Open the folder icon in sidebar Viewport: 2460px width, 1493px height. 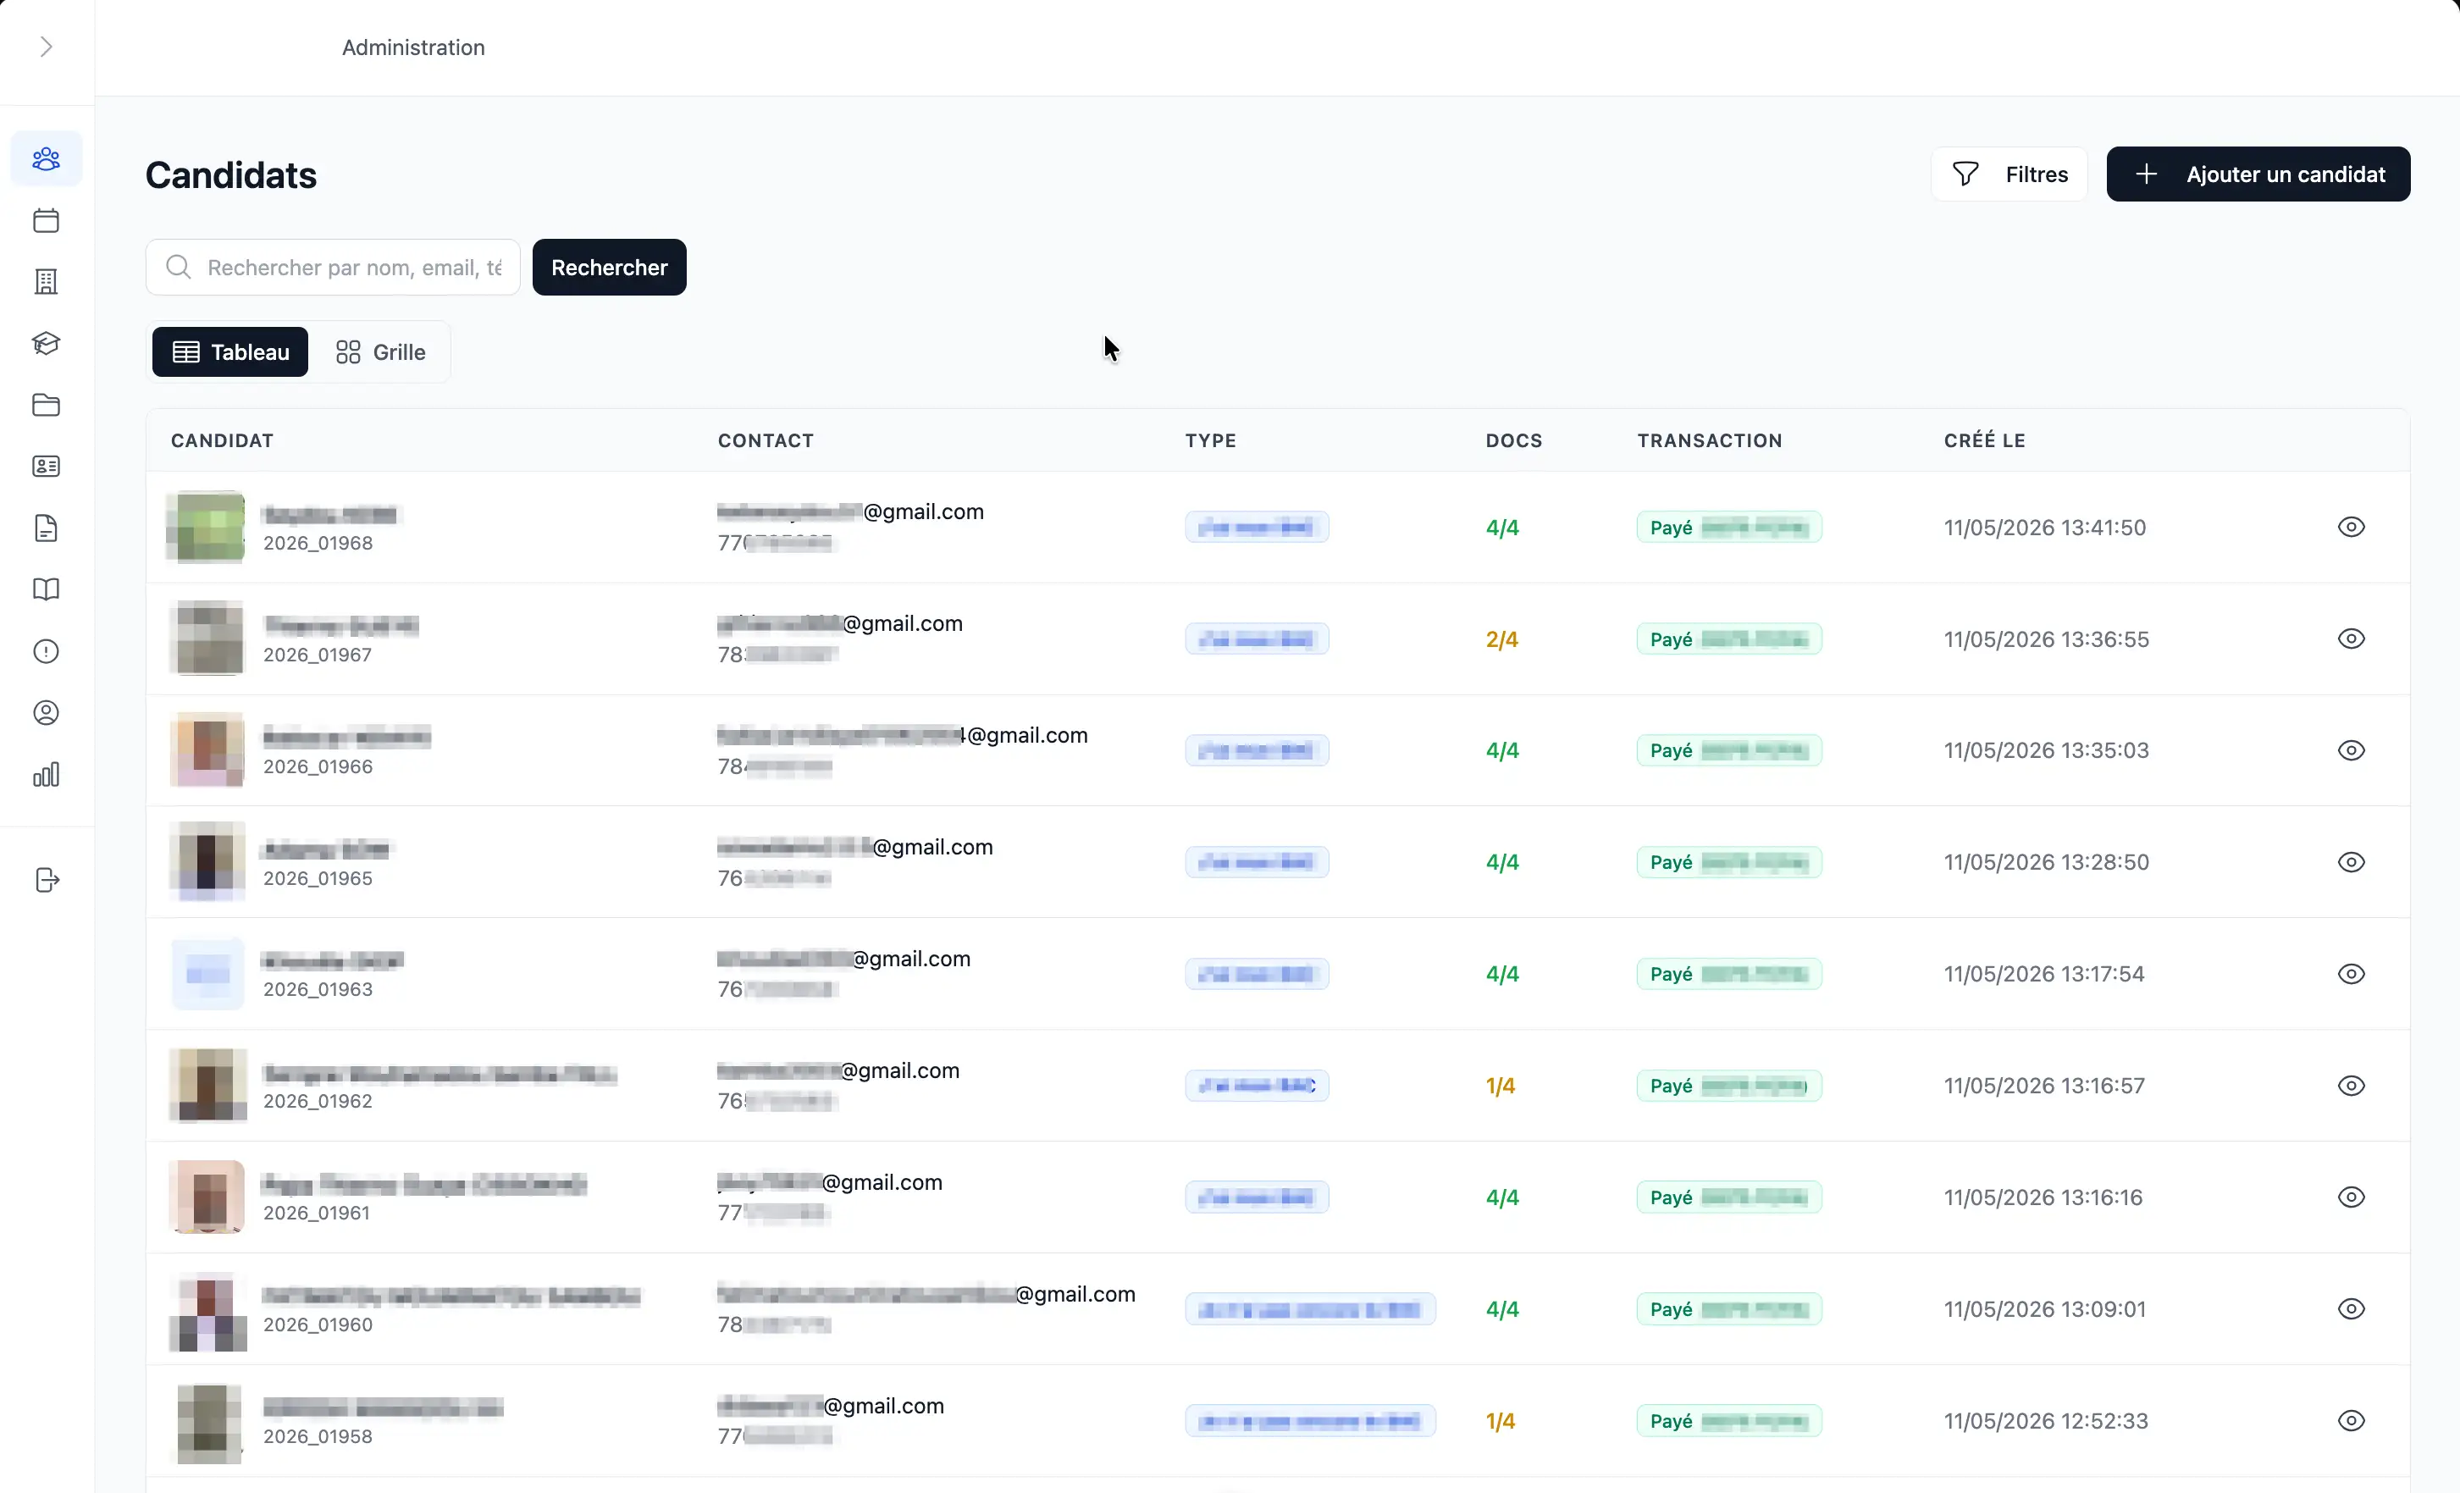coord(46,405)
